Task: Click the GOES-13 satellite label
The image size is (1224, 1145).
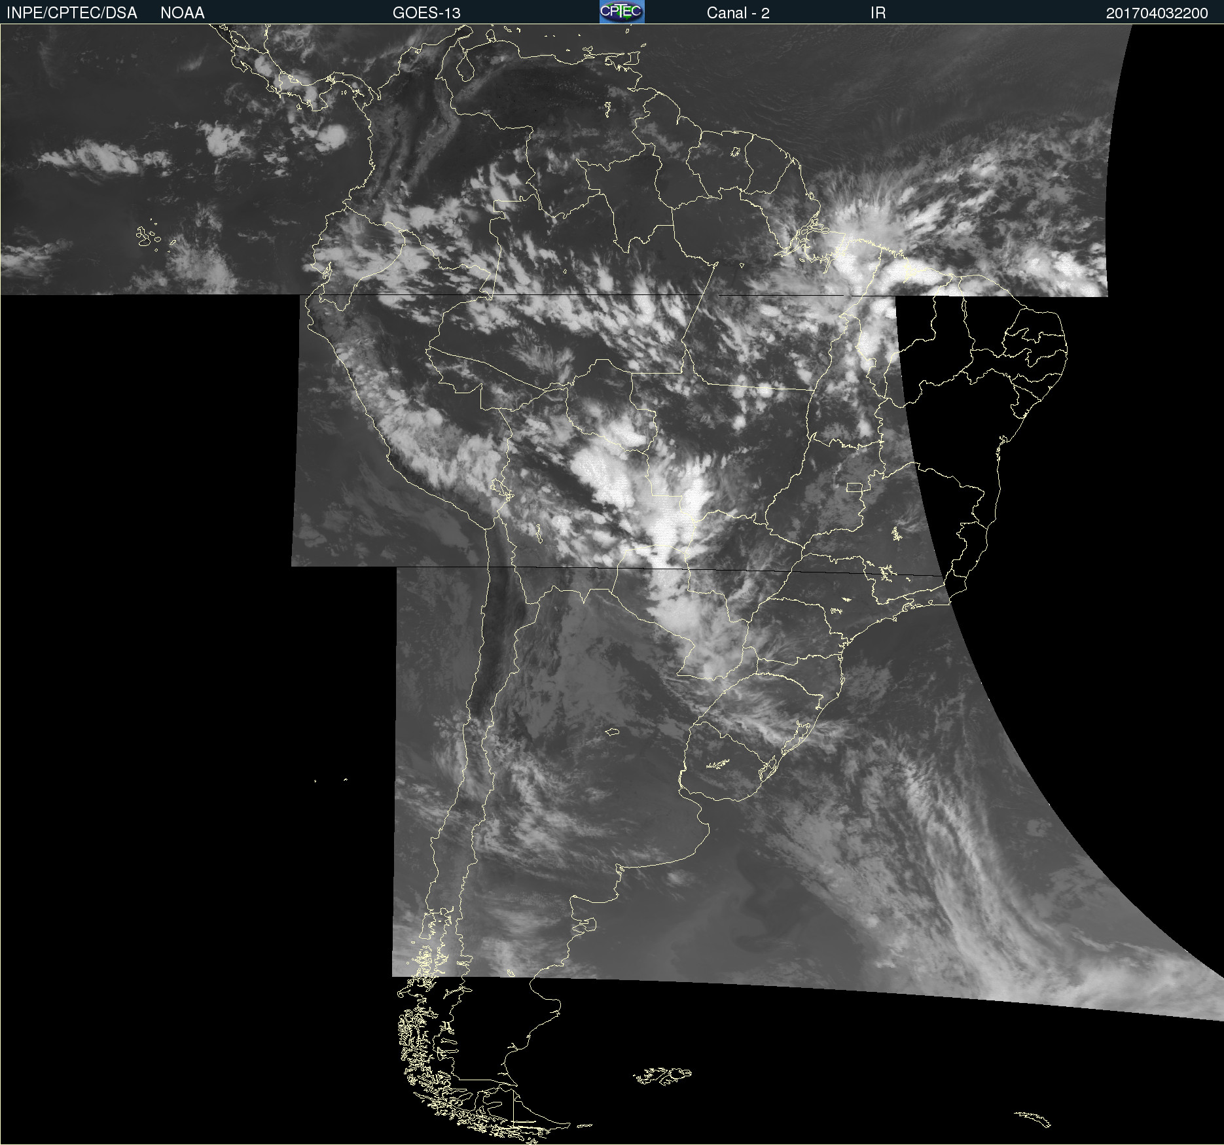Action: [x=426, y=13]
